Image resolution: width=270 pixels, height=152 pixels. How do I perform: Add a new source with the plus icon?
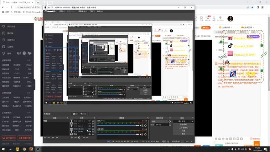(x=72, y=137)
